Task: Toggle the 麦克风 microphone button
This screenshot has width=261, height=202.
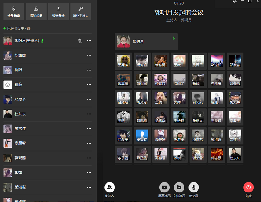Action: point(194,188)
